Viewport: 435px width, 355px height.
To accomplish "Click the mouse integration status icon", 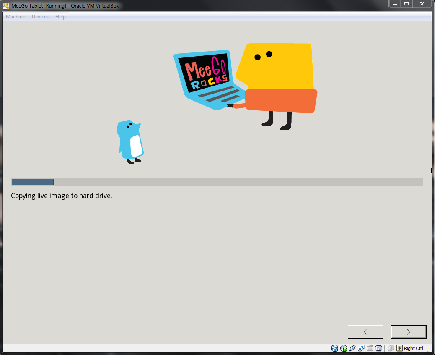I will point(391,348).
